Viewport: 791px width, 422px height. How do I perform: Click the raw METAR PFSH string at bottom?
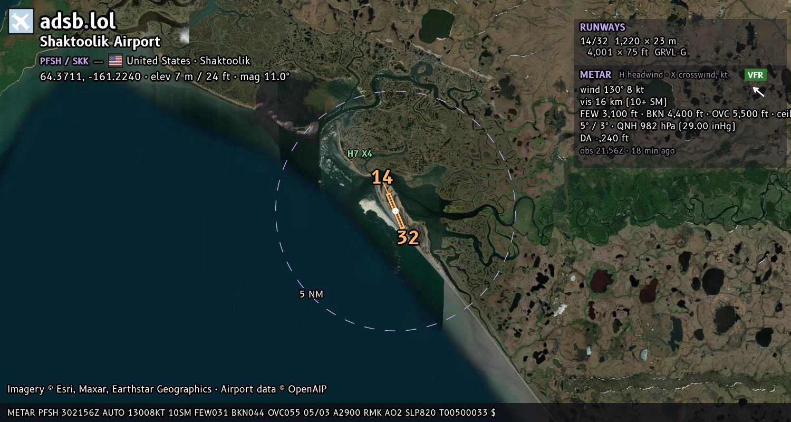[x=251, y=413]
